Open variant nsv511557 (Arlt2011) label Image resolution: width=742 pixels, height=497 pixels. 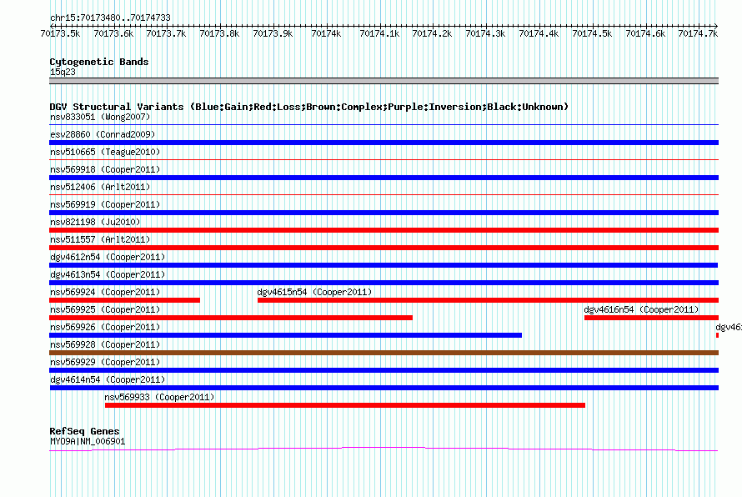coord(100,239)
